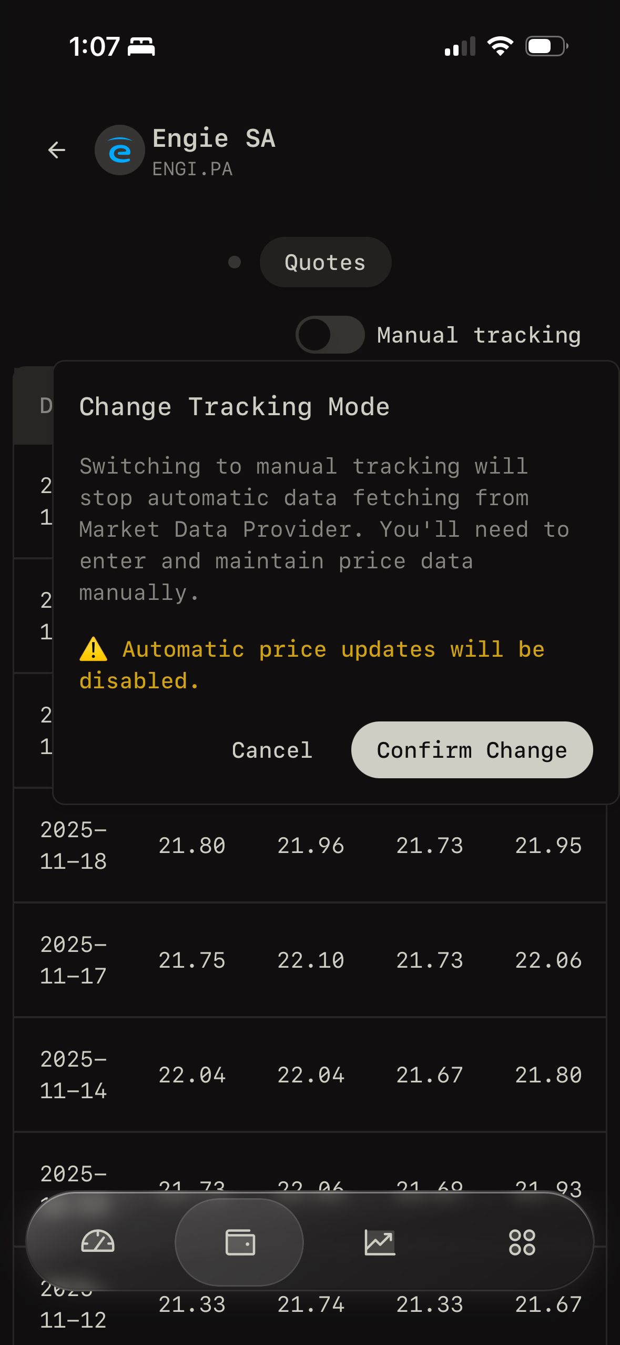This screenshot has width=620, height=1345.
Task: Tap the battery status icon
Action: pos(546,46)
